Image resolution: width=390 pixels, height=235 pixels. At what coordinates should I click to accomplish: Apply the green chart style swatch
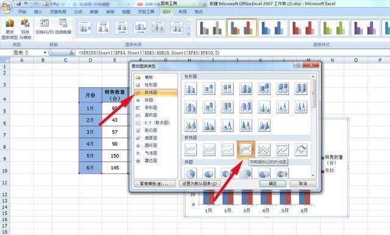coord(334,27)
